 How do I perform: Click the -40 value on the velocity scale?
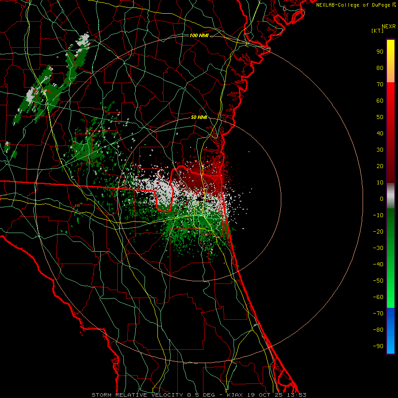click(x=378, y=264)
